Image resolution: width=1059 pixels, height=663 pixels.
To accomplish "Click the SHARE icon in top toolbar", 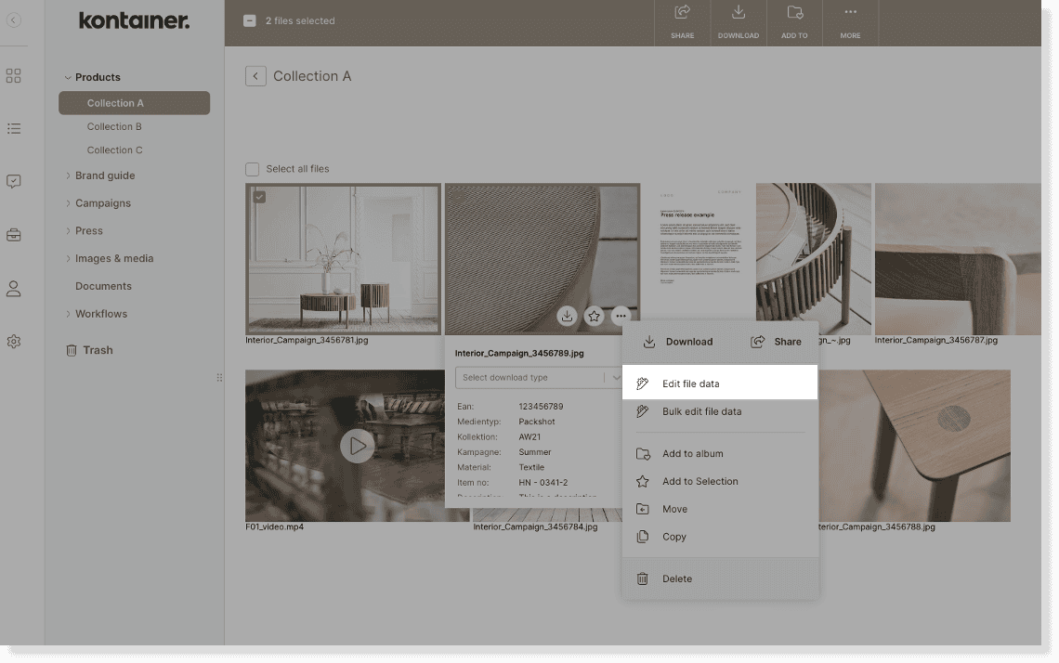I will 682,22.
